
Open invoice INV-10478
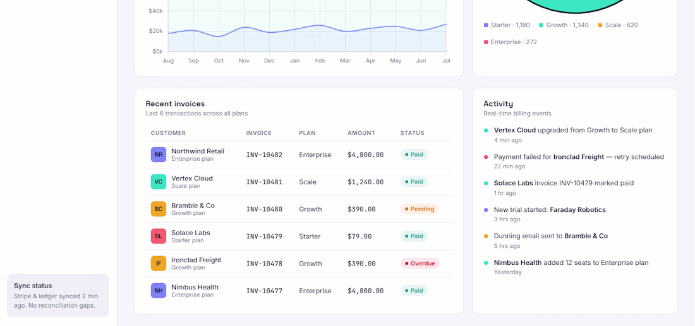[x=264, y=264]
